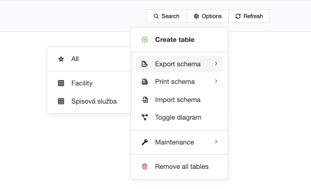
Task: Open the Options button
Action: [208, 16]
